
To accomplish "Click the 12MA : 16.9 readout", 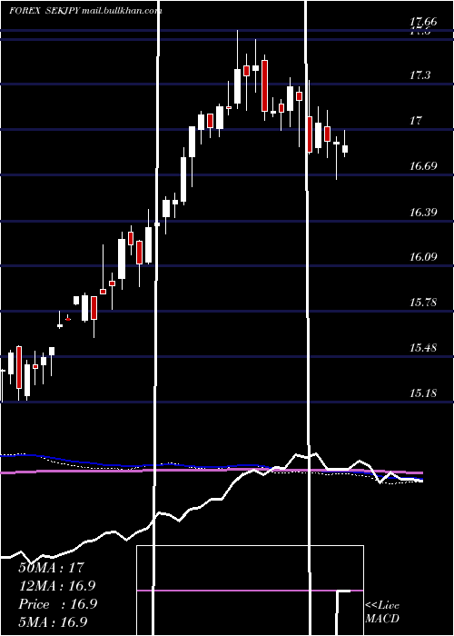I will 57,586.
